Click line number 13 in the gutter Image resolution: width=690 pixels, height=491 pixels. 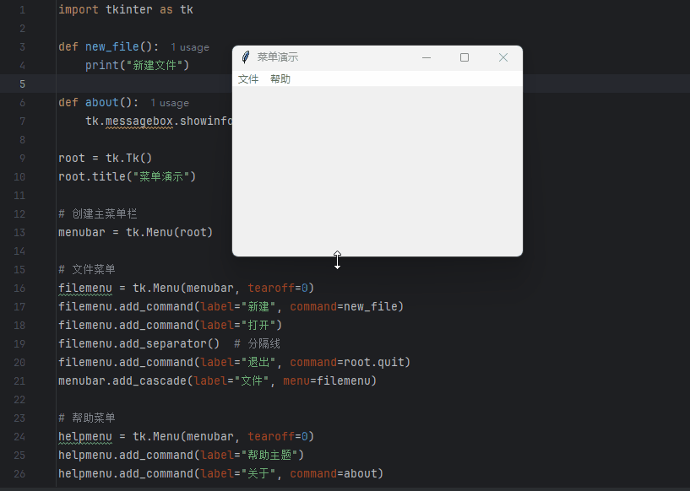click(x=19, y=233)
